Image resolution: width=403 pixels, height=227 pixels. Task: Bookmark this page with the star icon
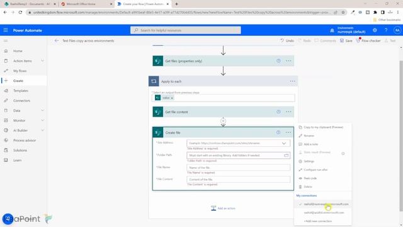click(343, 12)
